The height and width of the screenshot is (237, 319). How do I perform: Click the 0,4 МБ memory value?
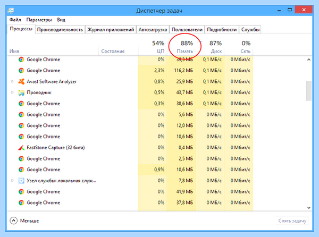click(x=186, y=148)
